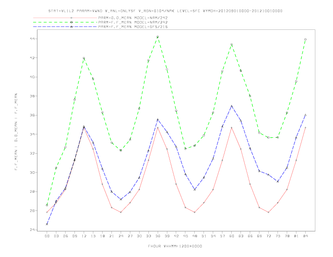Click x-axis tick label 81
Viewport: 333px width, 257px height.
click(x=296, y=236)
